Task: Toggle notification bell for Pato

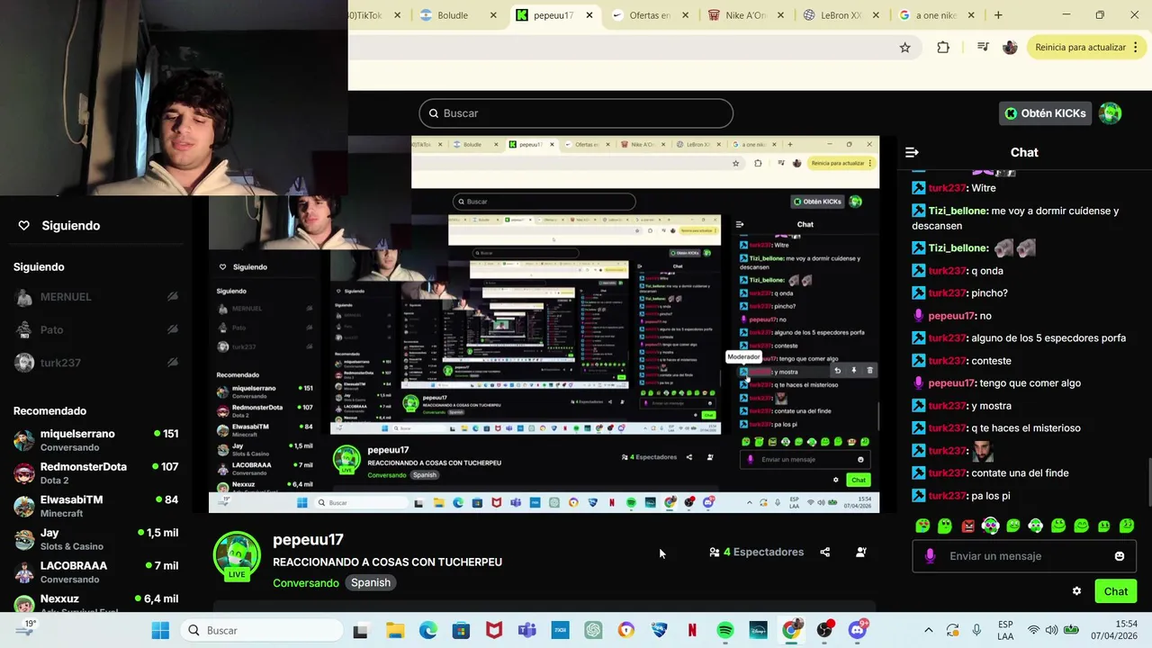Action: point(172,329)
